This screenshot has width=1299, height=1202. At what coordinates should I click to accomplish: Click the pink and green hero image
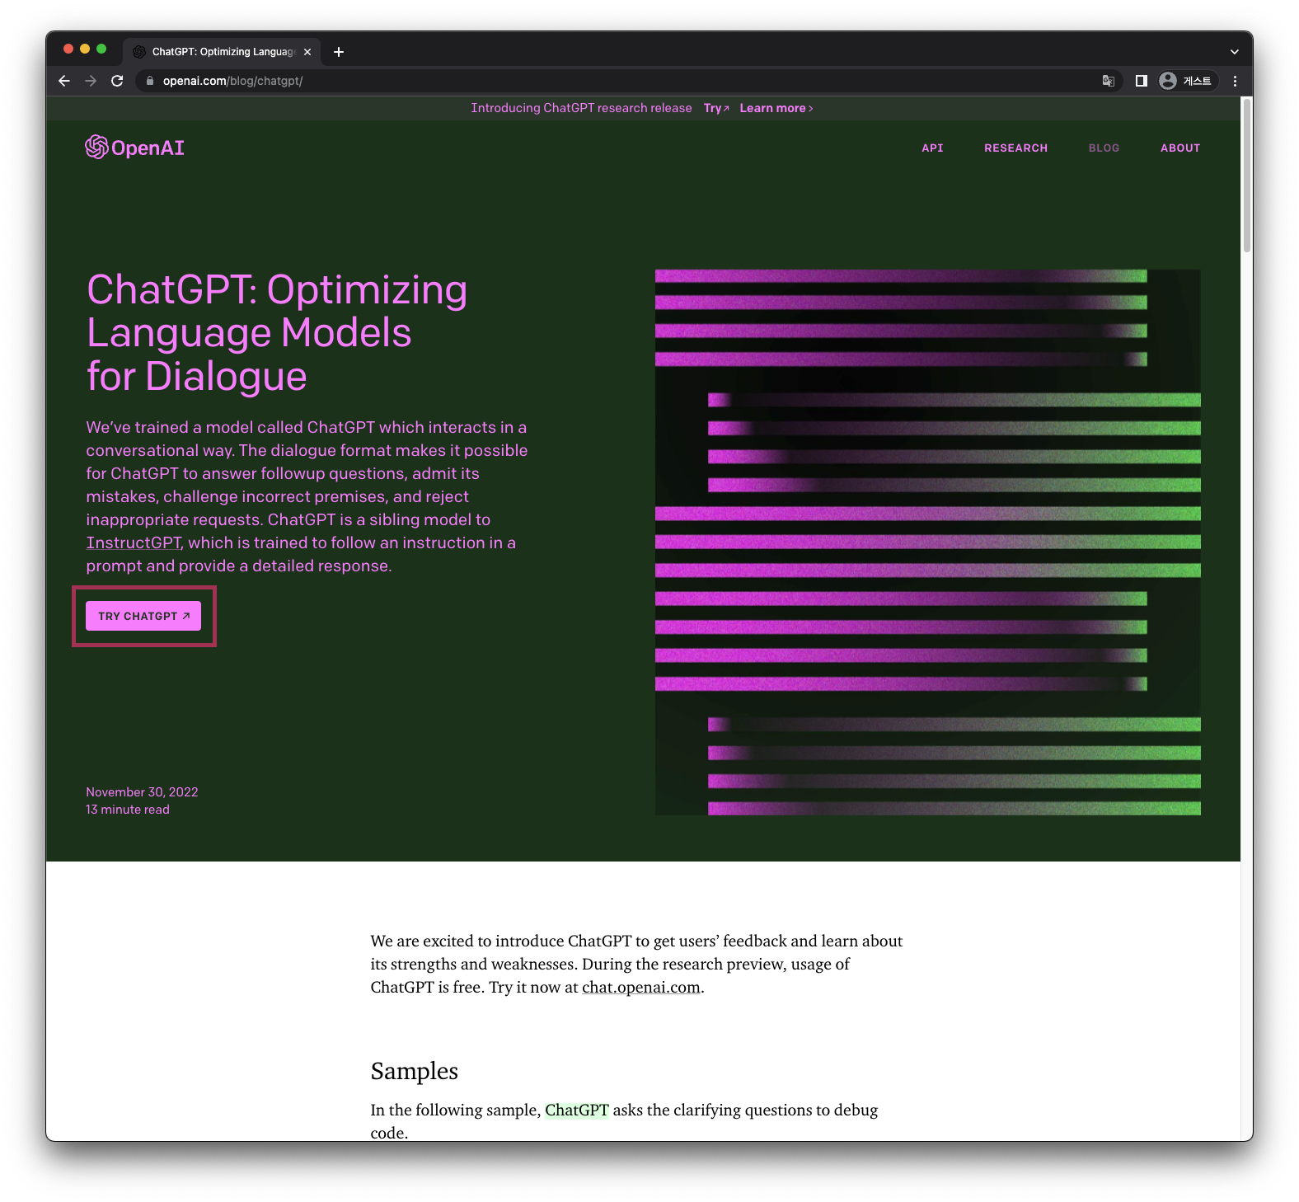click(928, 542)
